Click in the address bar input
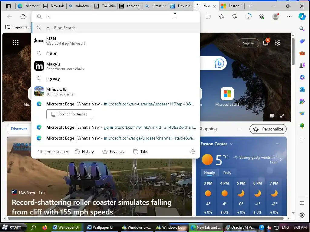The height and width of the screenshot is (232, 310). tap(116, 17)
